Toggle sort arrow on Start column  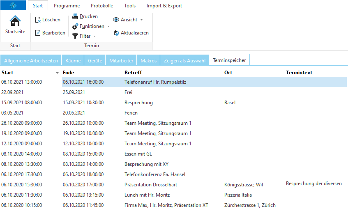click(57, 73)
